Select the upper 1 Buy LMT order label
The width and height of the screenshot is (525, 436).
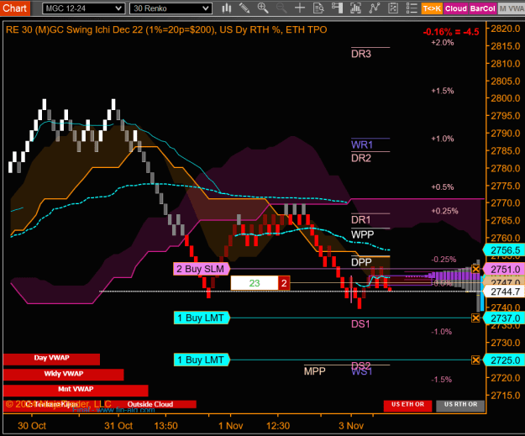202,318
